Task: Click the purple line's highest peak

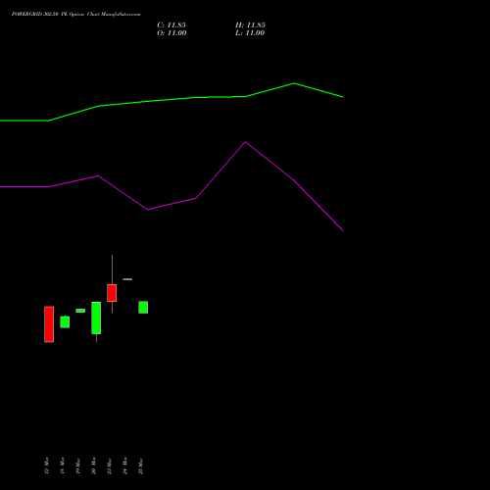Action: coord(245,142)
